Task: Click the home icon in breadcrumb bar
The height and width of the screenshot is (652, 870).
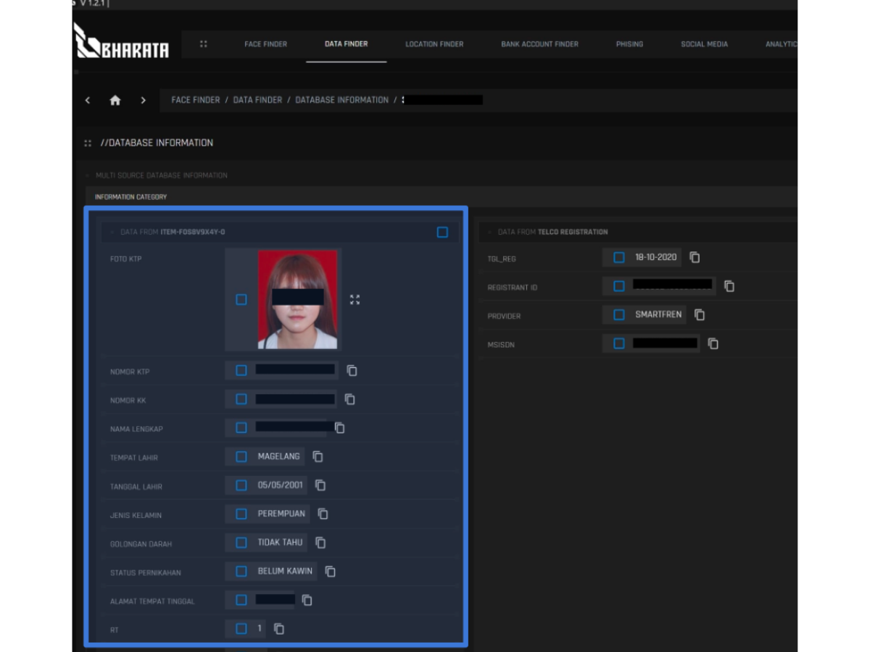Action: click(115, 101)
